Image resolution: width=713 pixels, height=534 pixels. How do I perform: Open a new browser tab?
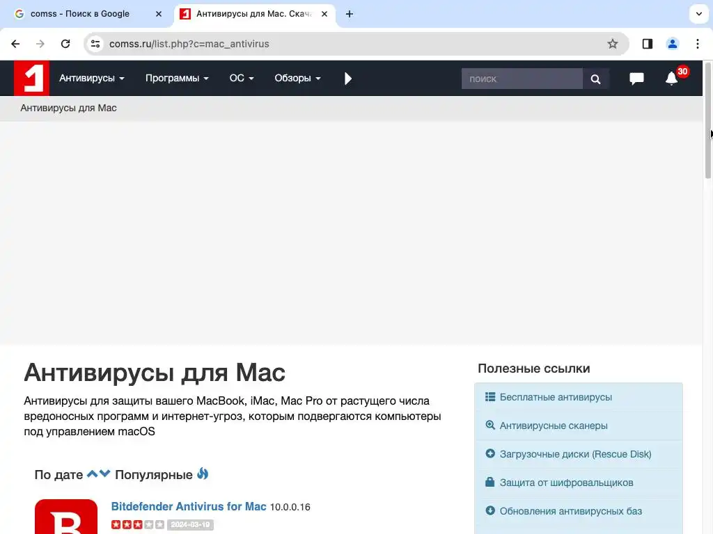point(350,14)
